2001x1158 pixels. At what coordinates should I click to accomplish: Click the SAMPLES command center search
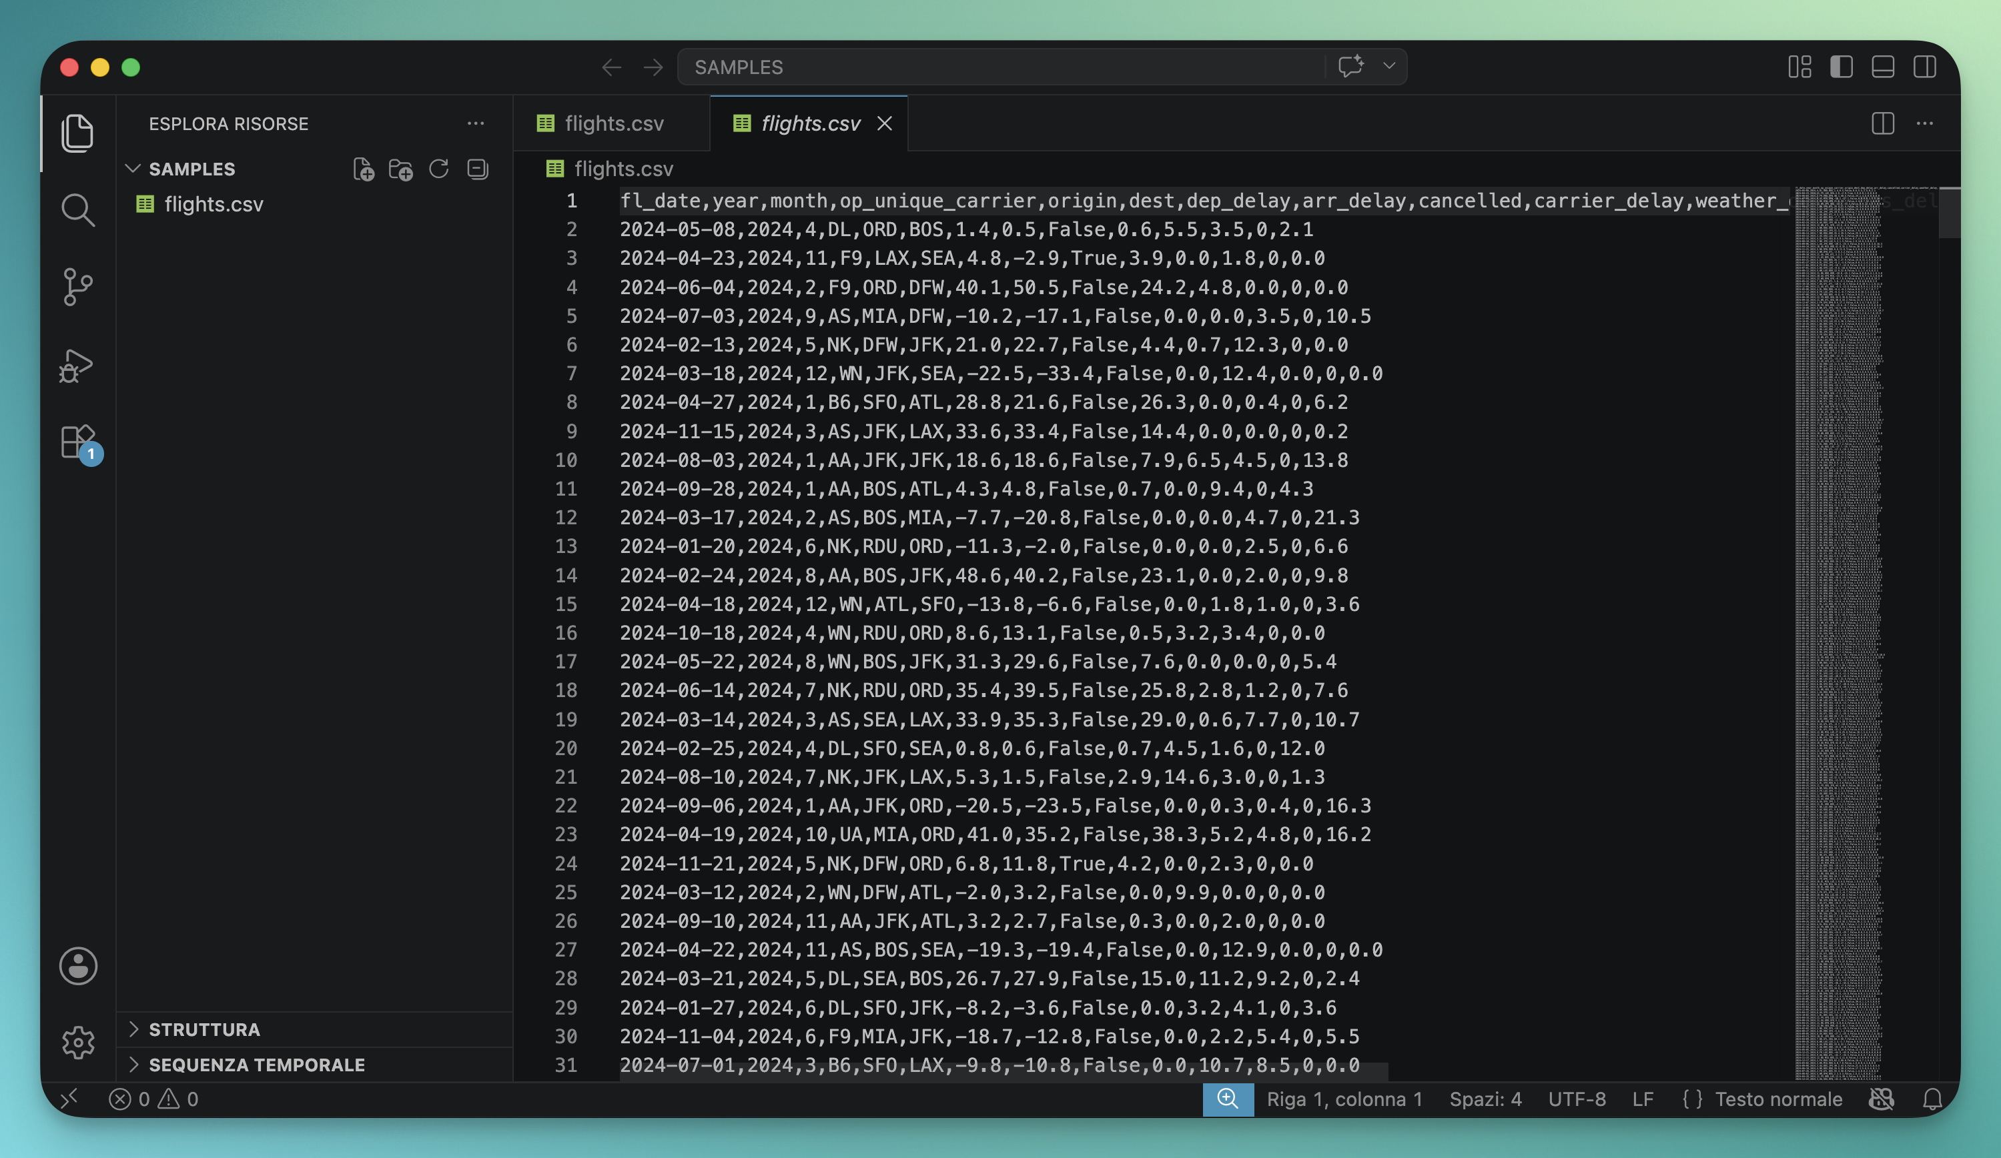click(1001, 67)
